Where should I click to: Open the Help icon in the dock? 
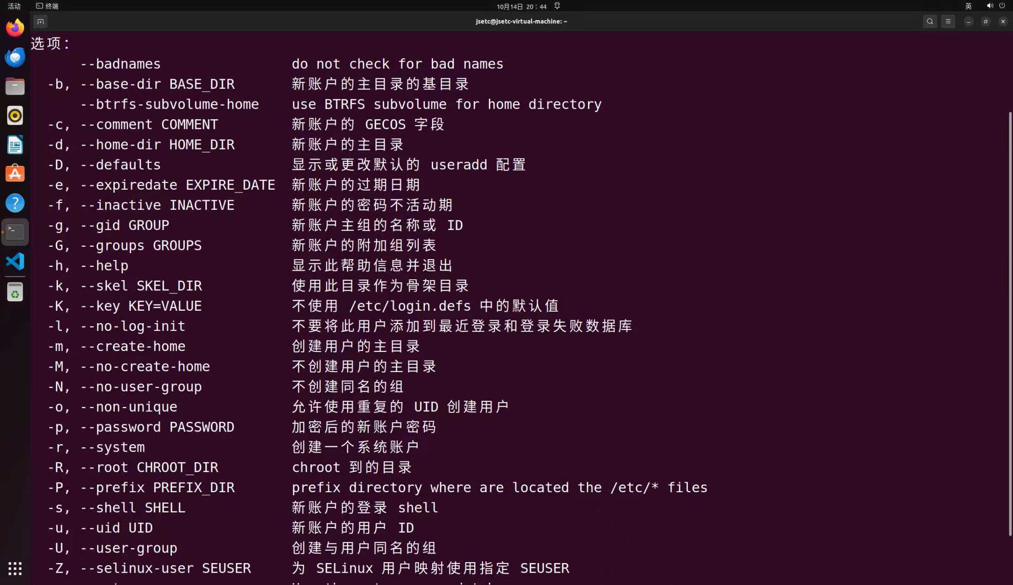tap(15, 203)
